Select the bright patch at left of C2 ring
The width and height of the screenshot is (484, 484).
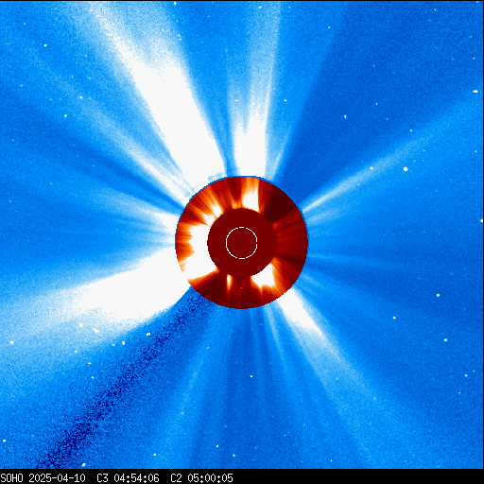click(x=197, y=249)
